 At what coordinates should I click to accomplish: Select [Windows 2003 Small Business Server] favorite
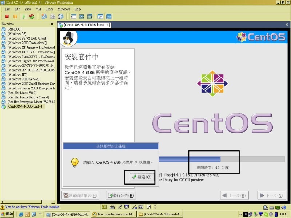point(31,84)
